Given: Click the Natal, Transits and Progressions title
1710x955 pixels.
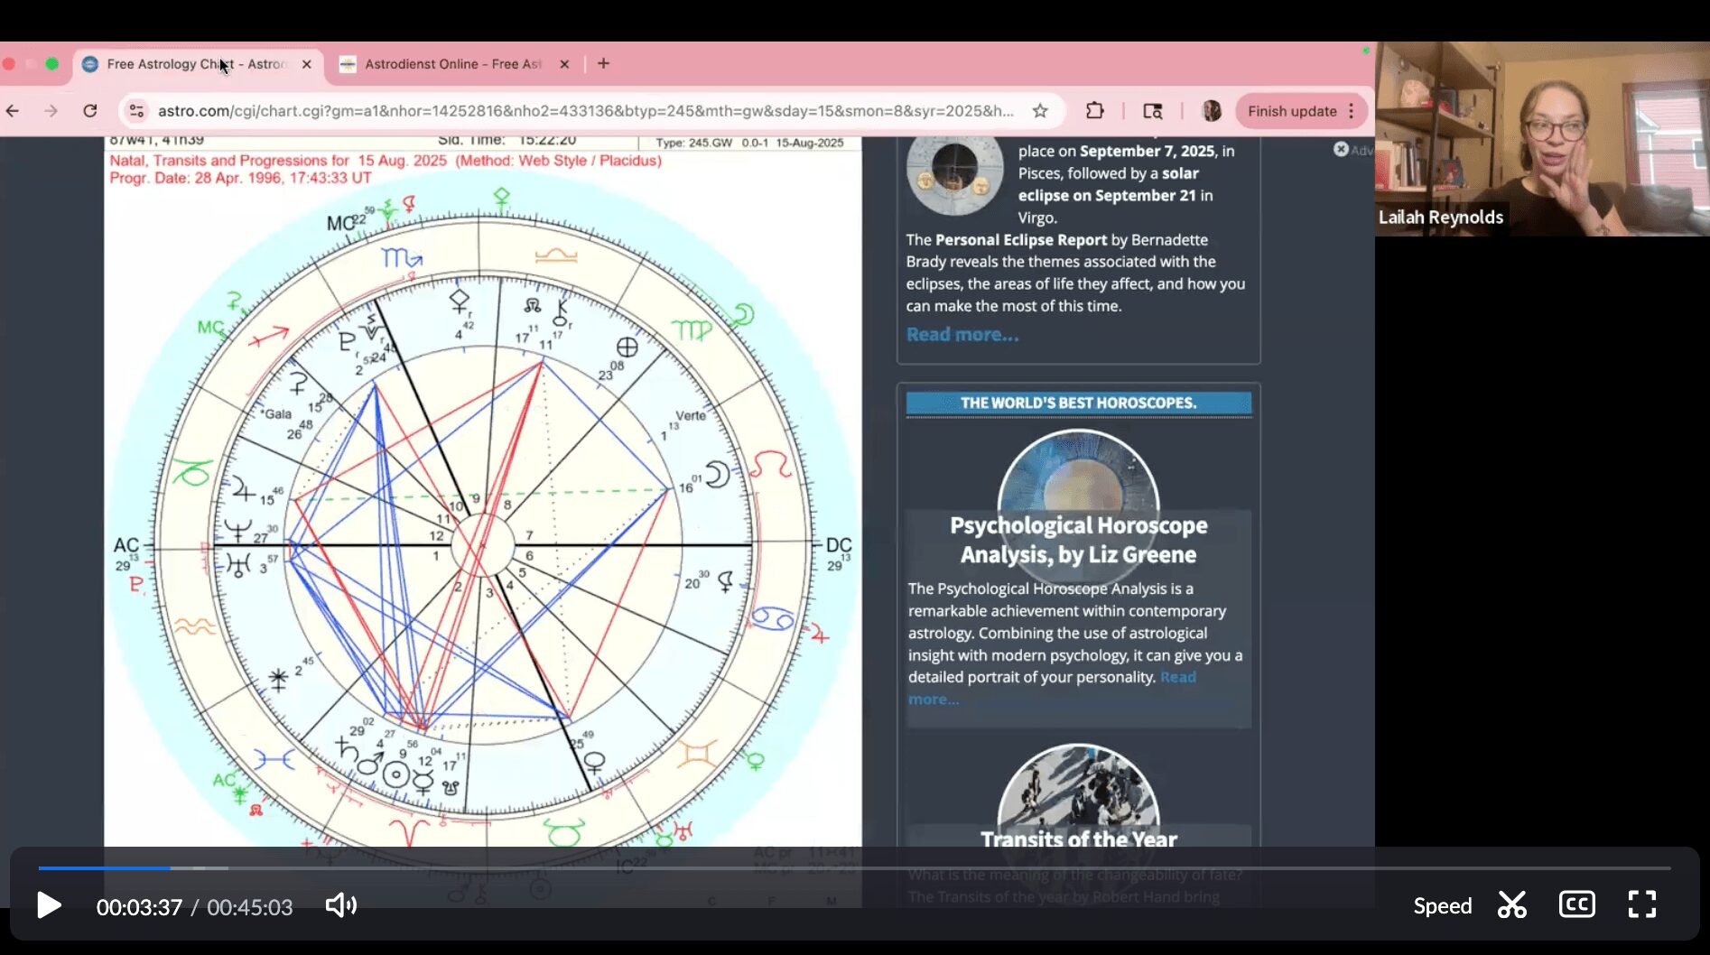Looking at the screenshot, I should [386, 161].
